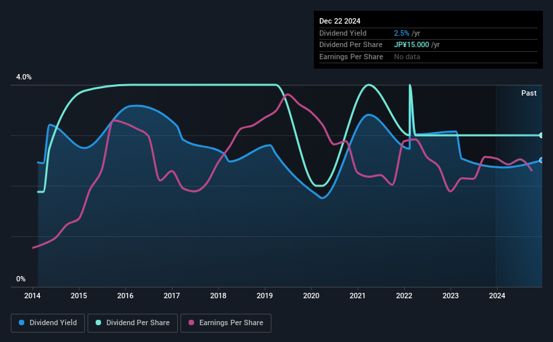
Task: Click the No data earnings value
Action: pos(407,57)
